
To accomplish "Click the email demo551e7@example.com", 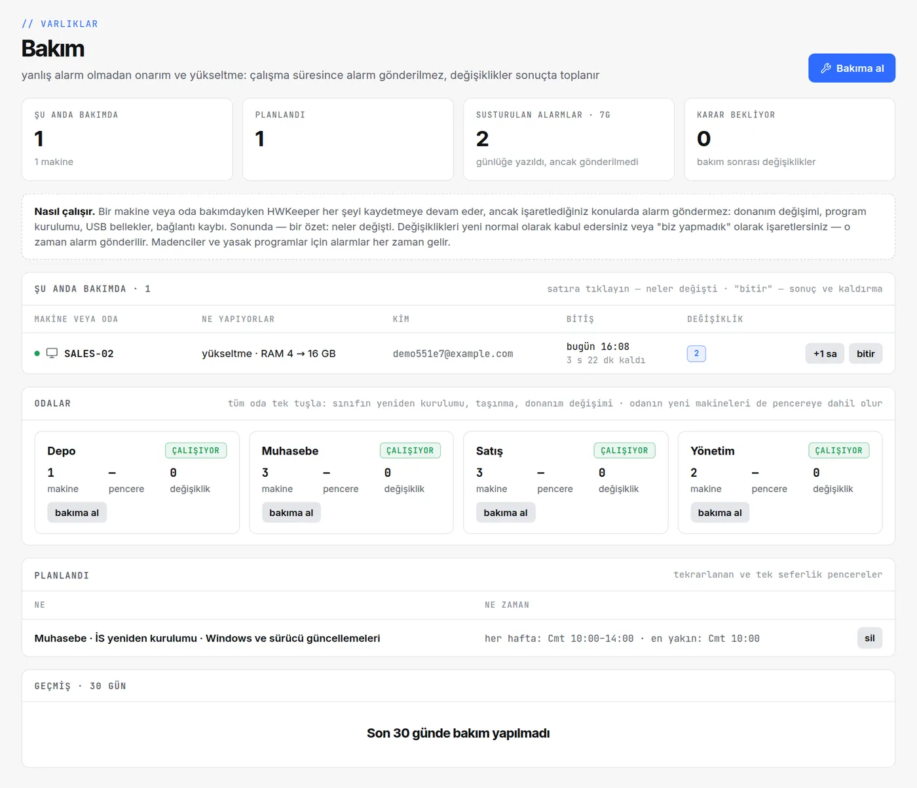I will click(x=453, y=354).
